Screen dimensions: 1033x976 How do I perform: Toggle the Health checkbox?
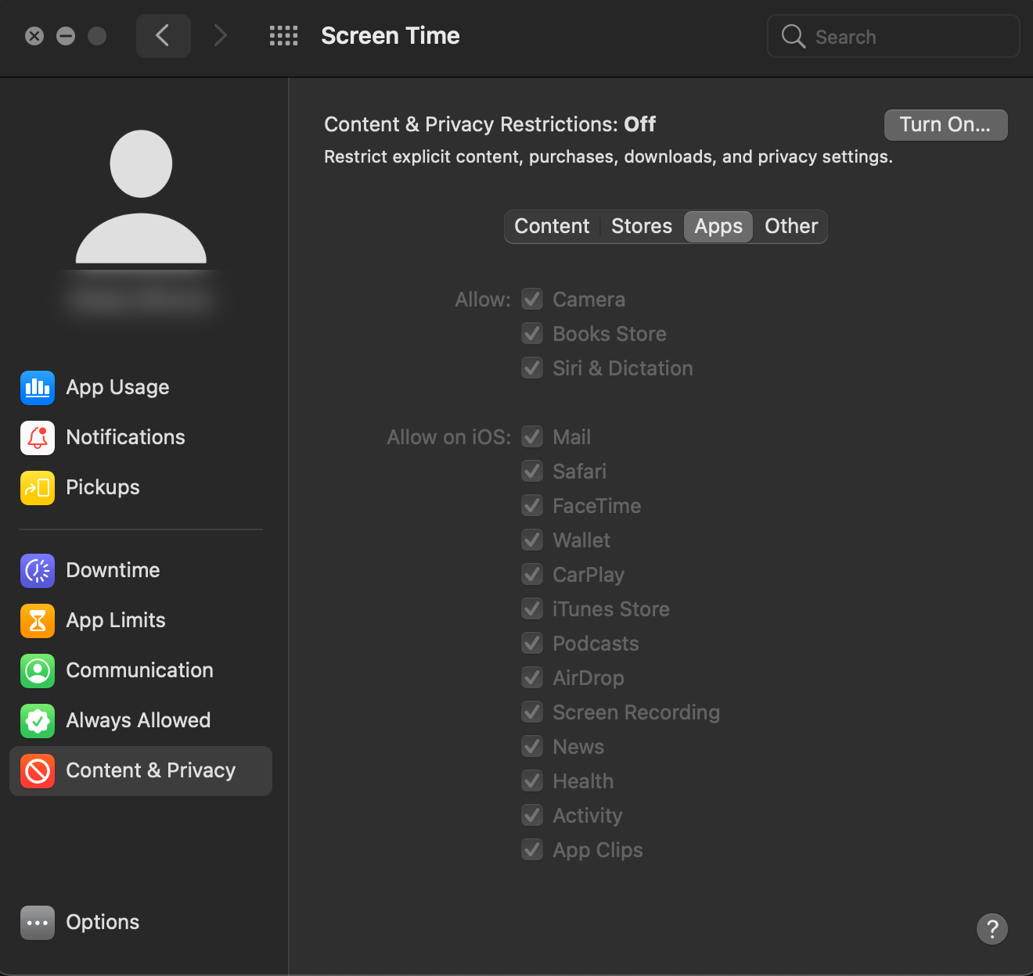pos(532,780)
